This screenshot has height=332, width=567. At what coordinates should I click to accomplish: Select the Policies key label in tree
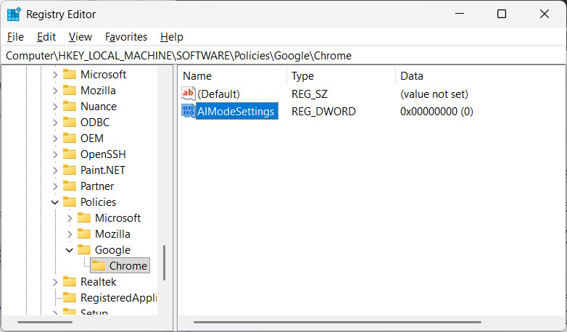(x=98, y=202)
